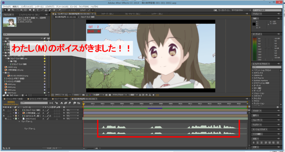Image resolution: width=285 pixels, height=152 pixels.
Task: Take a snapshot with camera icon
Action: [x=83, y=95]
